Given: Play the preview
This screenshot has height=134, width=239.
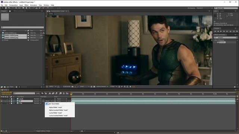Looking at the screenshot, I should point(221,31).
